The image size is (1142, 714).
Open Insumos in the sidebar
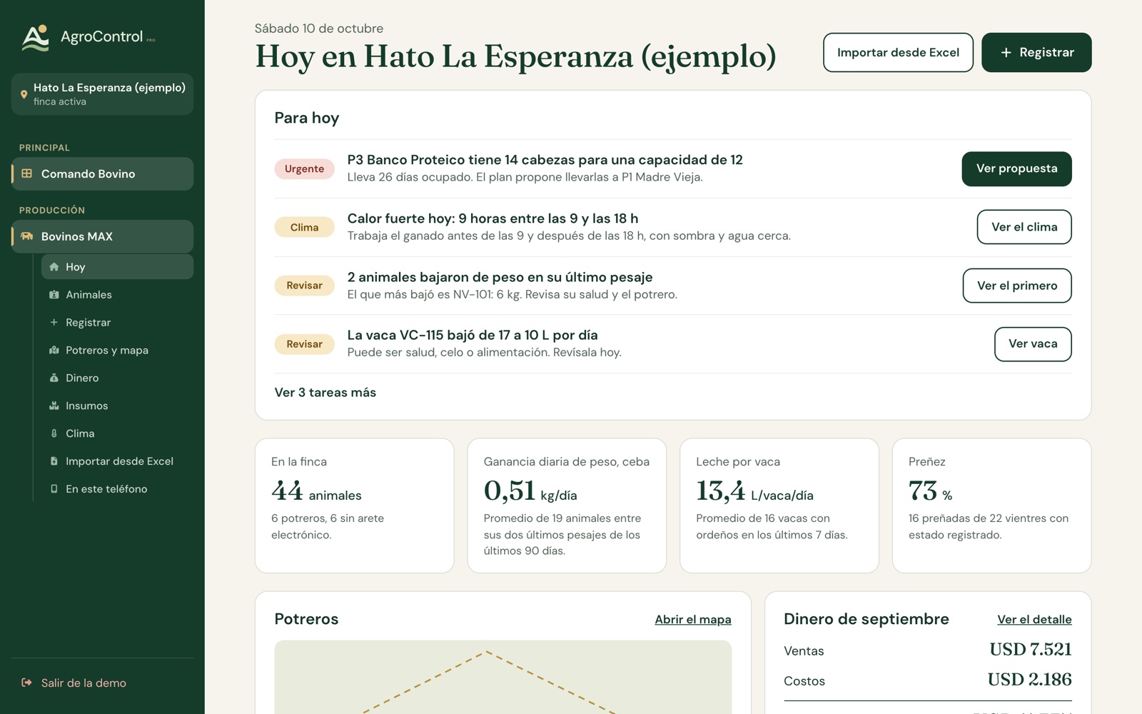tap(117, 406)
